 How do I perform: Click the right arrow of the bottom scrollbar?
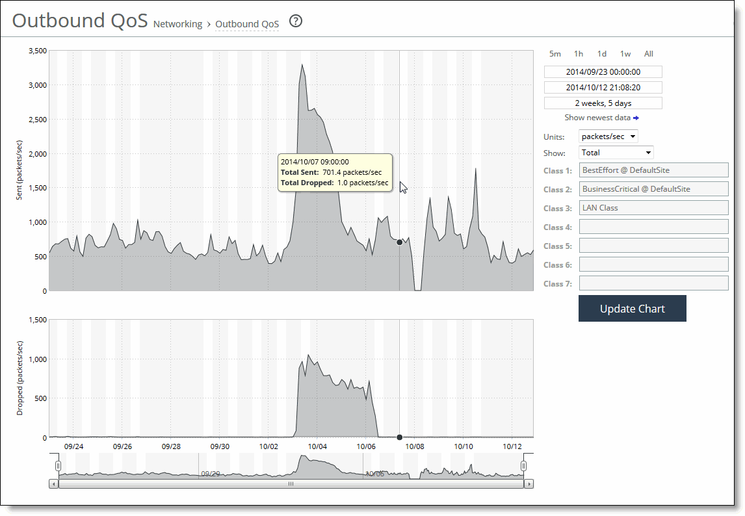click(x=528, y=484)
